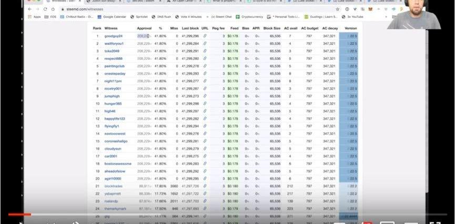Open witness blocktrades profile link
The image size is (455, 224).
click(x=114, y=186)
